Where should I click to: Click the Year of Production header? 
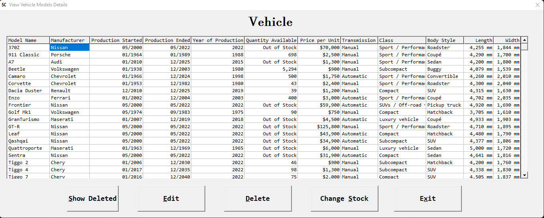click(x=218, y=40)
